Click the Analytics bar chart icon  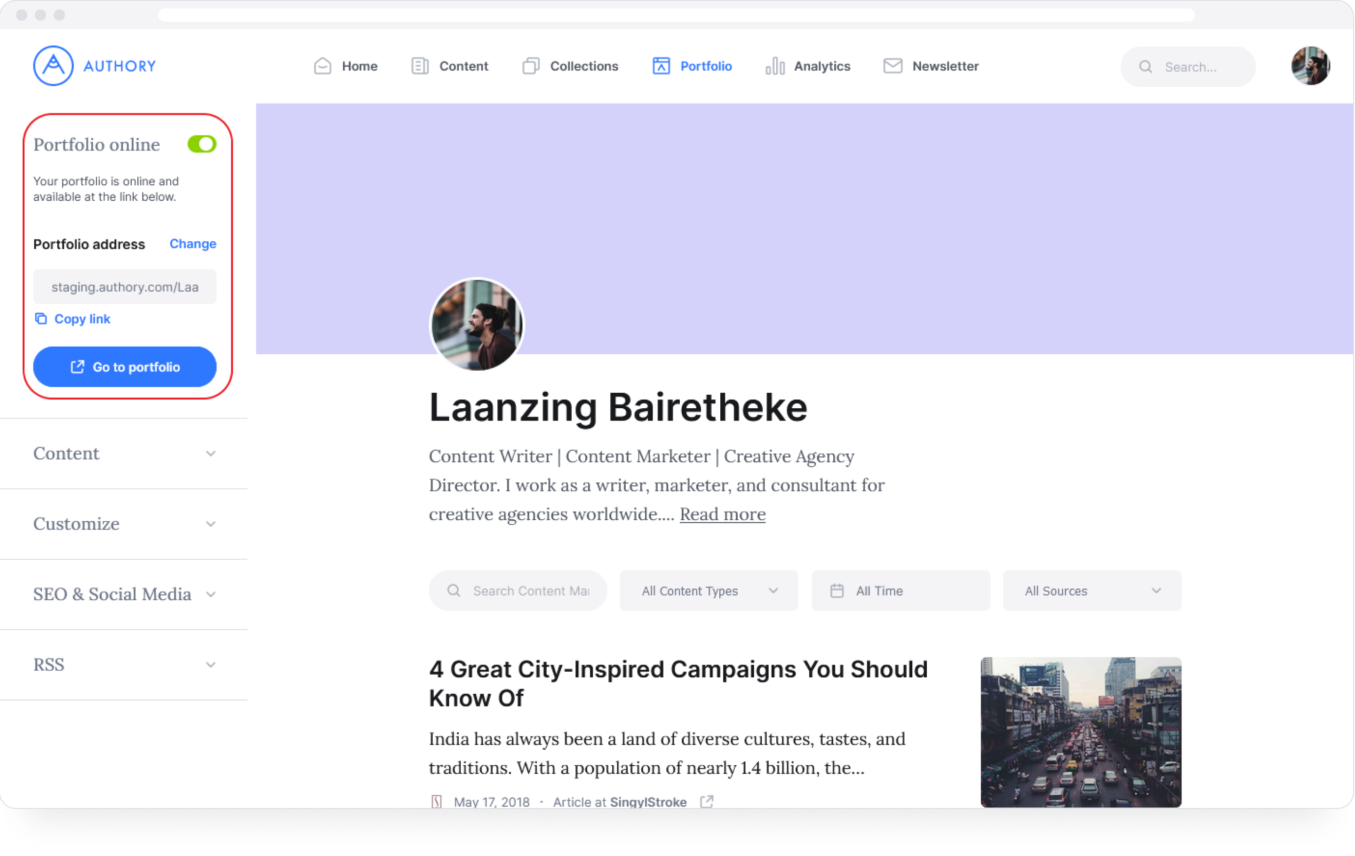coord(774,66)
